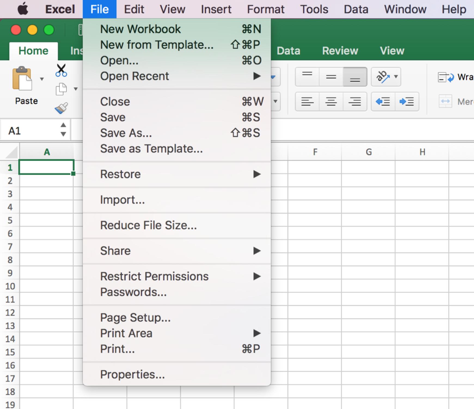Image resolution: width=474 pixels, height=409 pixels.
Task: Open the Insert menu in menu bar
Action: click(216, 9)
